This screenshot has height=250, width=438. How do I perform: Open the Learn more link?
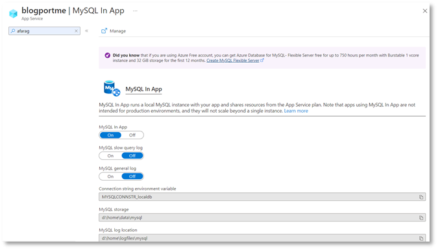click(296, 111)
